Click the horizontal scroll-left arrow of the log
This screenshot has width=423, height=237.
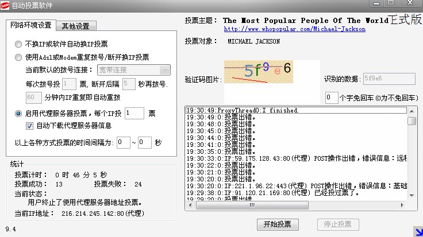[190, 205]
